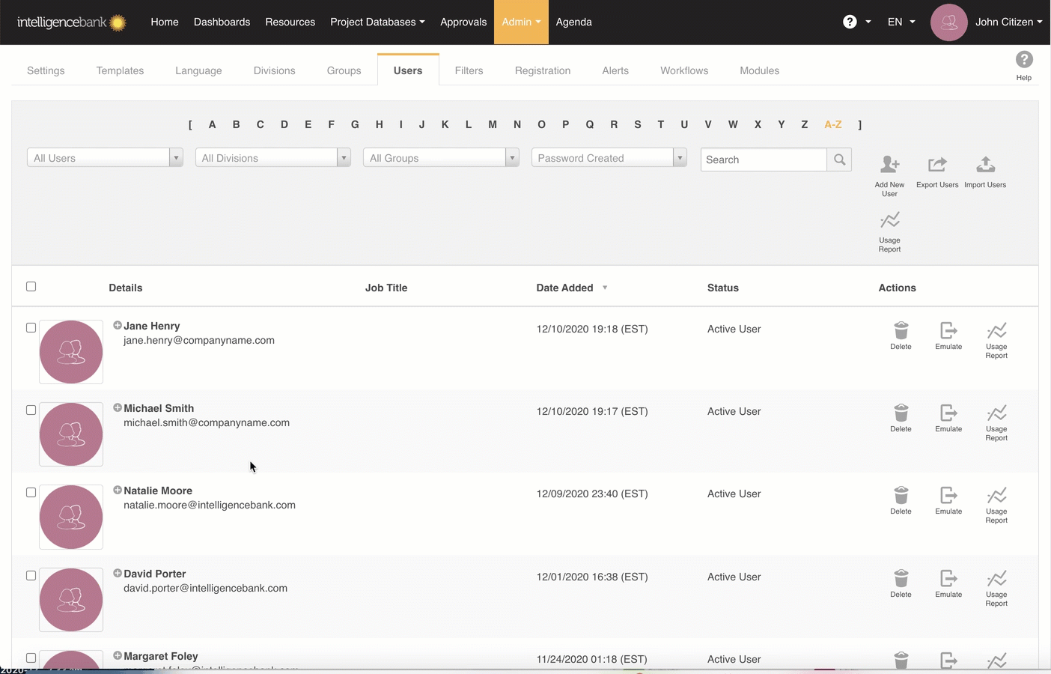
Task: Check the box for Jane Henry
Action: click(31, 328)
